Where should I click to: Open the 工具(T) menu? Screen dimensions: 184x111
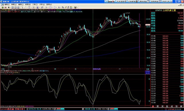[35, 5]
